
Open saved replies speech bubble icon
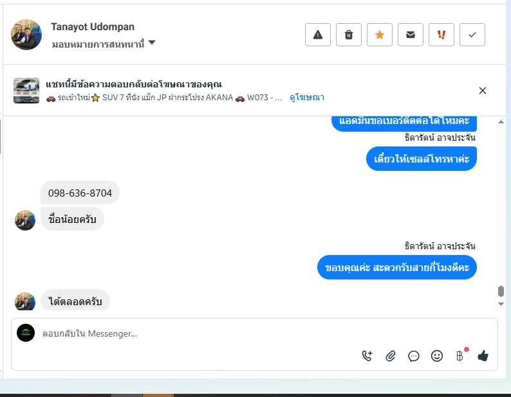click(x=414, y=356)
